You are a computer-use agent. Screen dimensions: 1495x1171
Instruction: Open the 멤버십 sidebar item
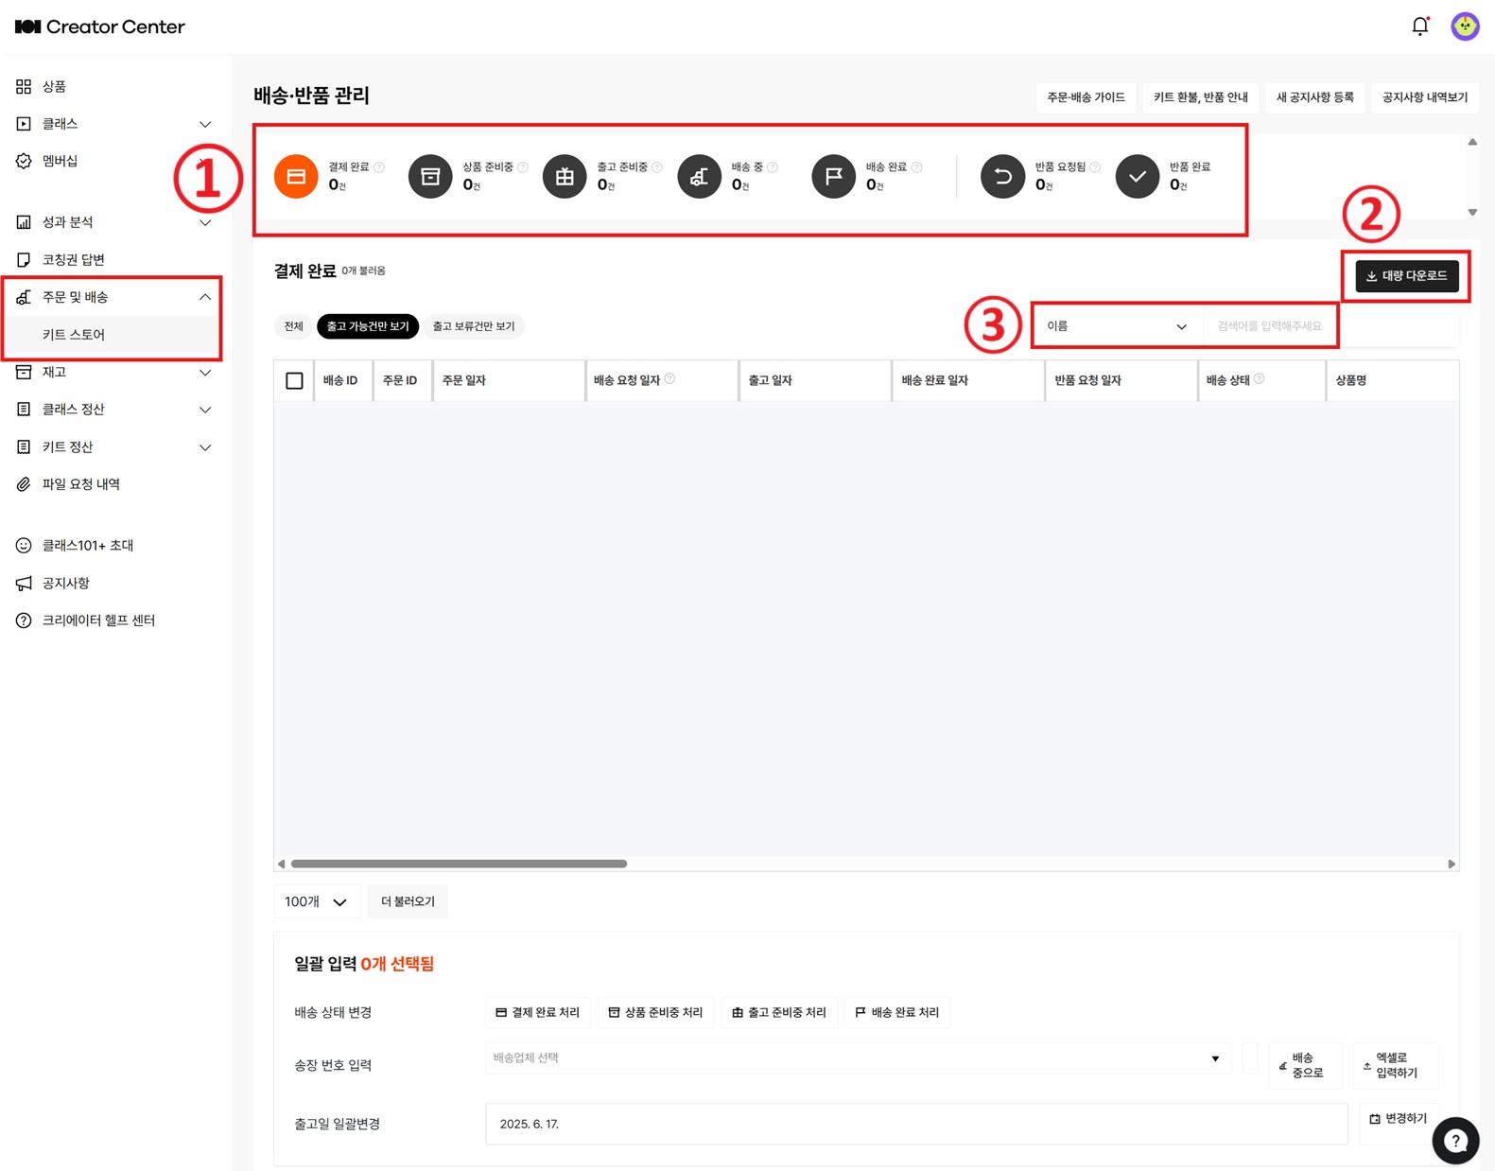pyautogui.click(x=60, y=161)
